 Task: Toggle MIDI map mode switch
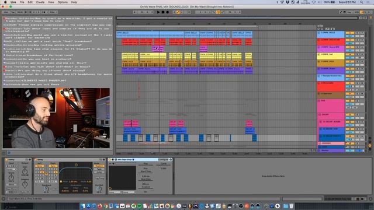click(x=356, y=12)
